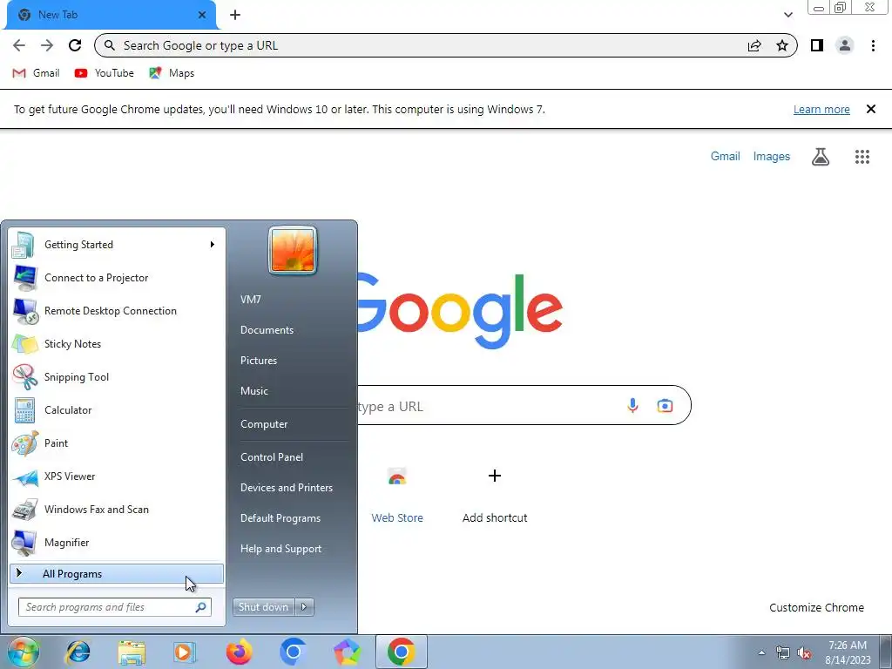Open Windows Explorer from taskbar
This screenshot has width=892, height=669.
point(132,652)
